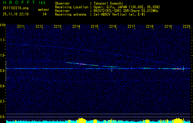193x123 pixels.
Task: Click the 2215 time axis label
Action: pos(95,27)
